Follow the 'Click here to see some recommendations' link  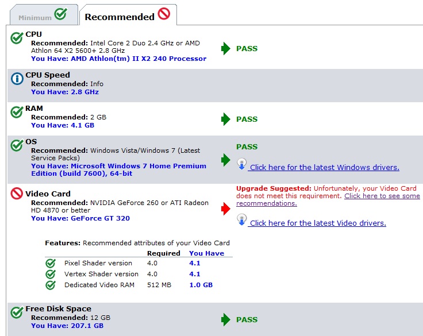328,199
